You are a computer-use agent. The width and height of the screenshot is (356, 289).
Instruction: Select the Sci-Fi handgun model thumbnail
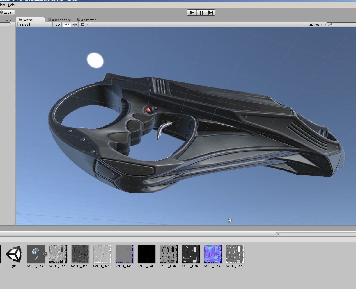click(x=36, y=254)
